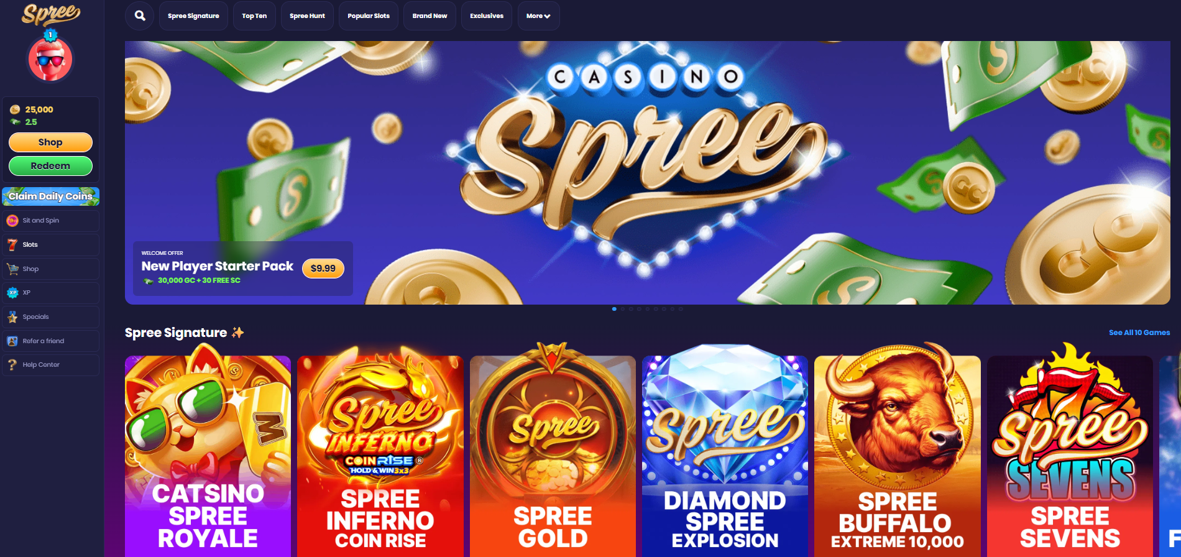Click the Spree logo in sidebar
Image resolution: width=1181 pixels, height=557 pixels.
(x=51, y=14)
